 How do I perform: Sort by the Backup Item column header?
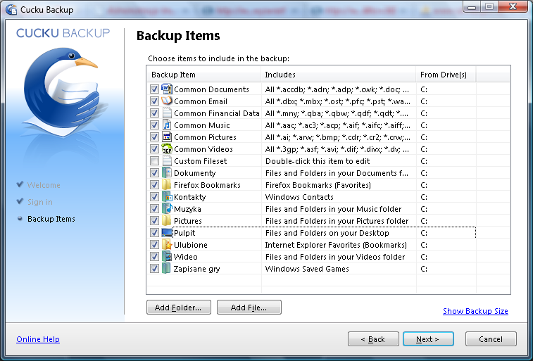[204, 75]
